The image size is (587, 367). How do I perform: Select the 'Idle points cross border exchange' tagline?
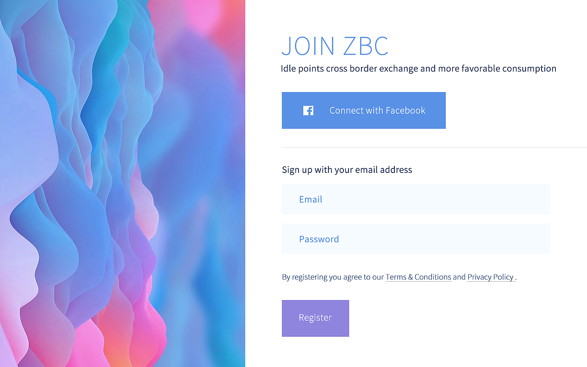[418, 69]
